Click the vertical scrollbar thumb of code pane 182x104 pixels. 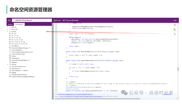pyautogui.click(x=178, y=69)
